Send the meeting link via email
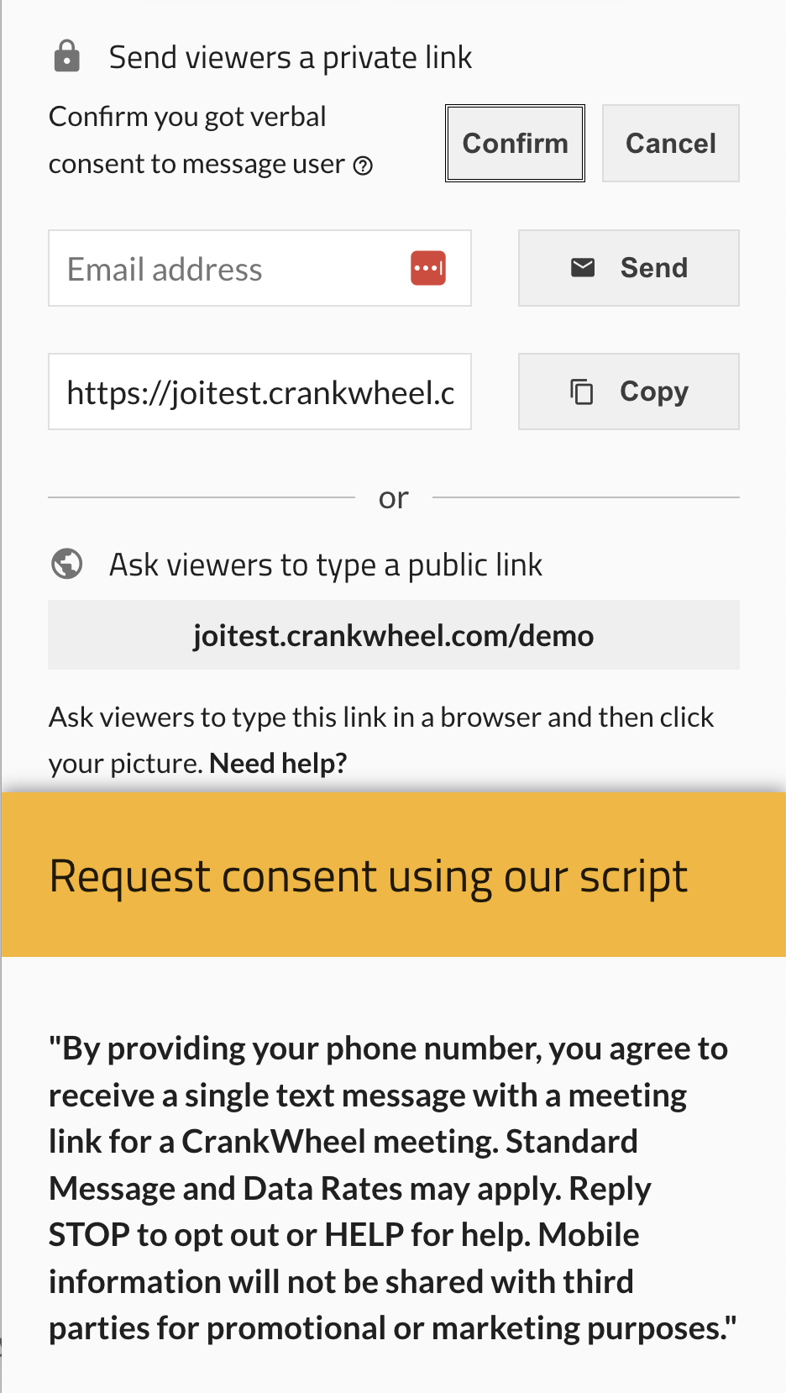Image resolution: width=786 pixels, height=1393 pixels. click(629, 267)
